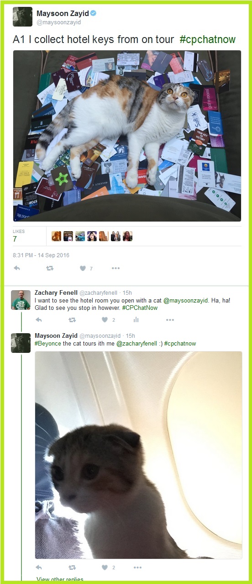Like the main tweet showing 7 likes

tap(83, 268)
